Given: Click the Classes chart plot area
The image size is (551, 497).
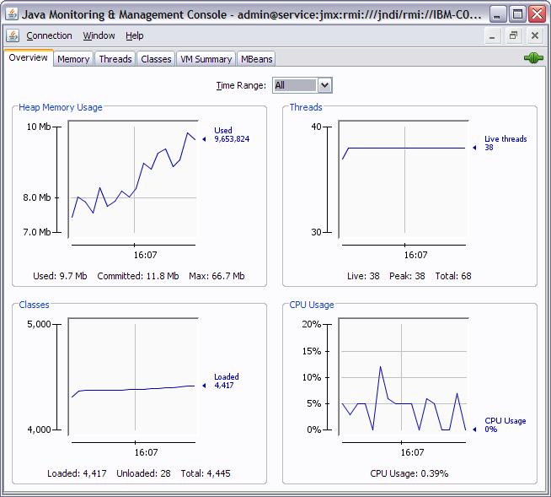Looking at the screenshot, I should pos(133,377).
